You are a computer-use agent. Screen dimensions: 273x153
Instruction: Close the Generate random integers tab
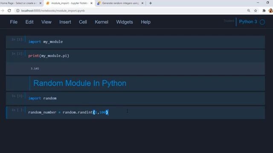[x=142, y=3]
